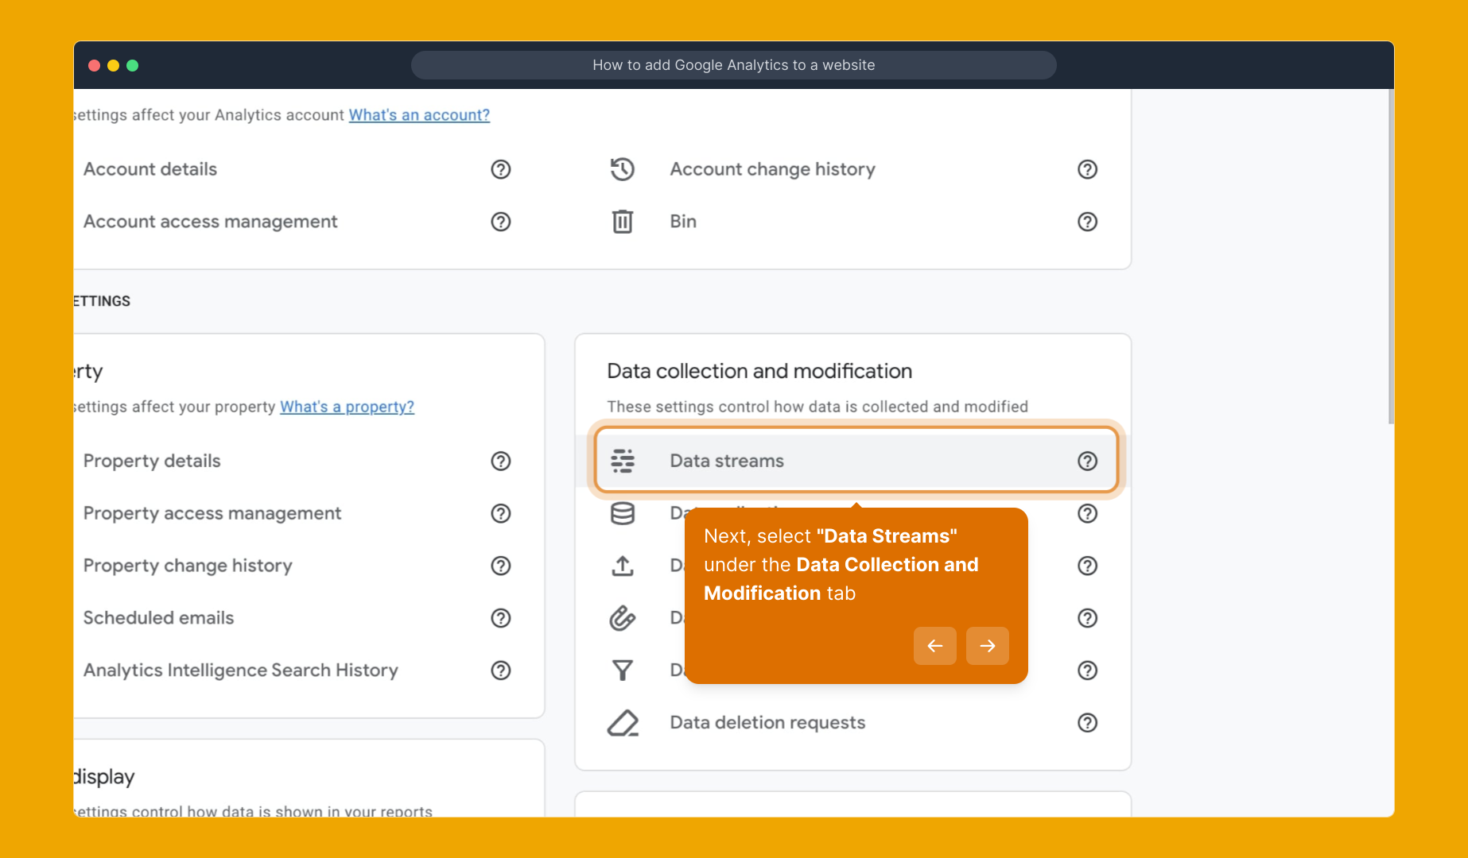1468x858 pixels.
Task: Click the database icon beside Data streams
Action: (x=624, y=513)
